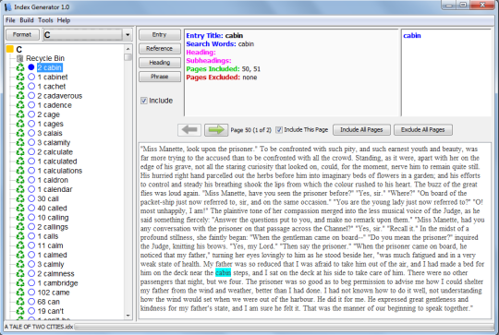Click the highlighted word cabin in text
The width and height of the screenshot is (499, 335).
pyautogui.click(x=223, y=272)
